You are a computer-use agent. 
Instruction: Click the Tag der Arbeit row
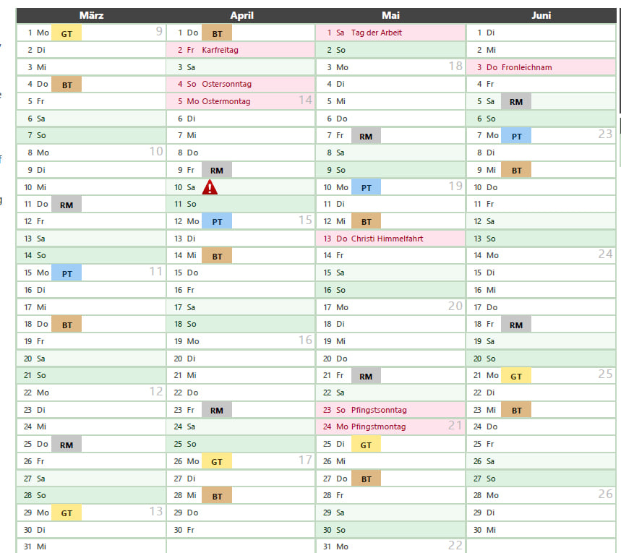coord(390,33)
